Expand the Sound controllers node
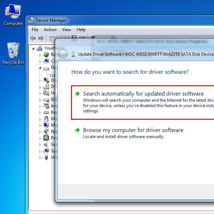 pos(40,145)
